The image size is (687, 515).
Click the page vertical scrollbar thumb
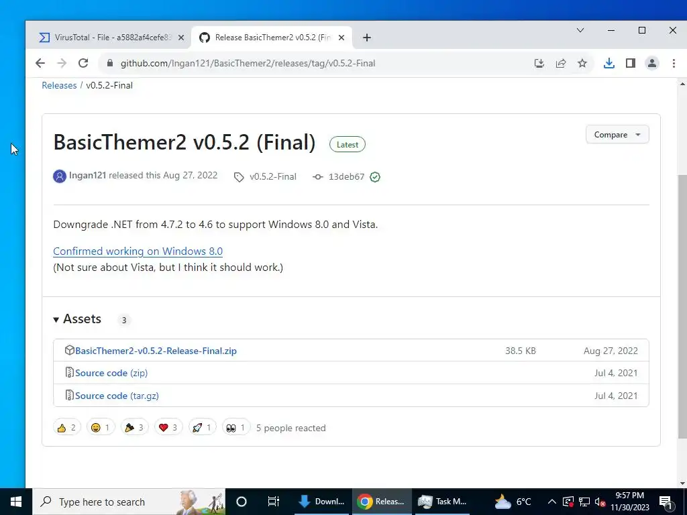point(682,306)
